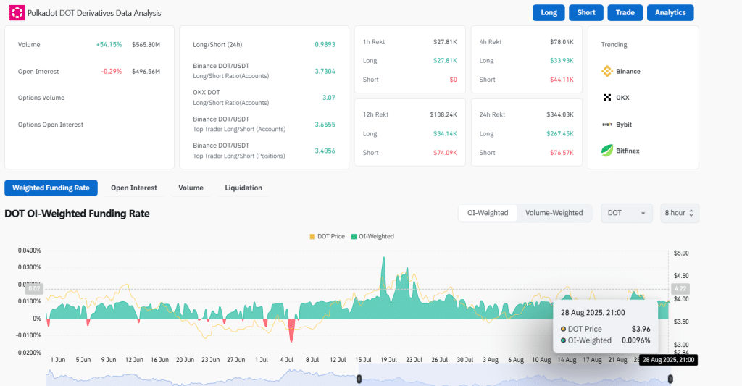The image size is (742, 386).
Task: Open the 8 hour interval selector
Action: (679, 213)
